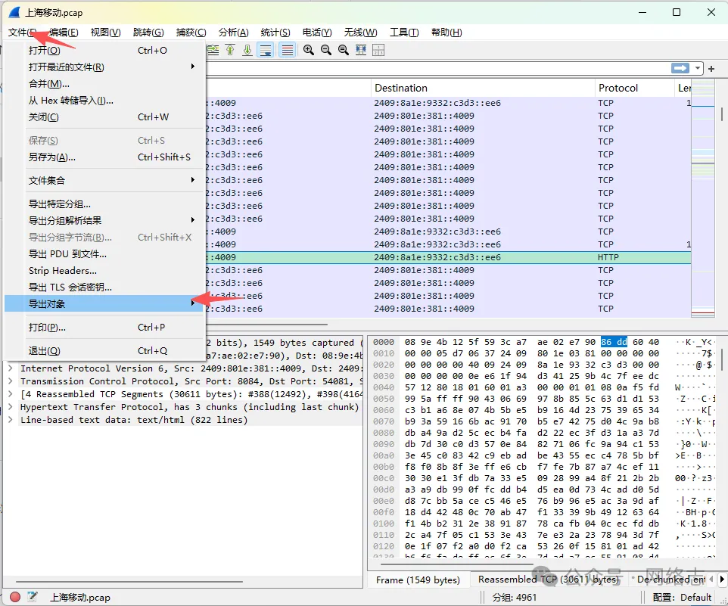Open the display filter history dropdown
728x606 pixels.
[x=698, y=69]
